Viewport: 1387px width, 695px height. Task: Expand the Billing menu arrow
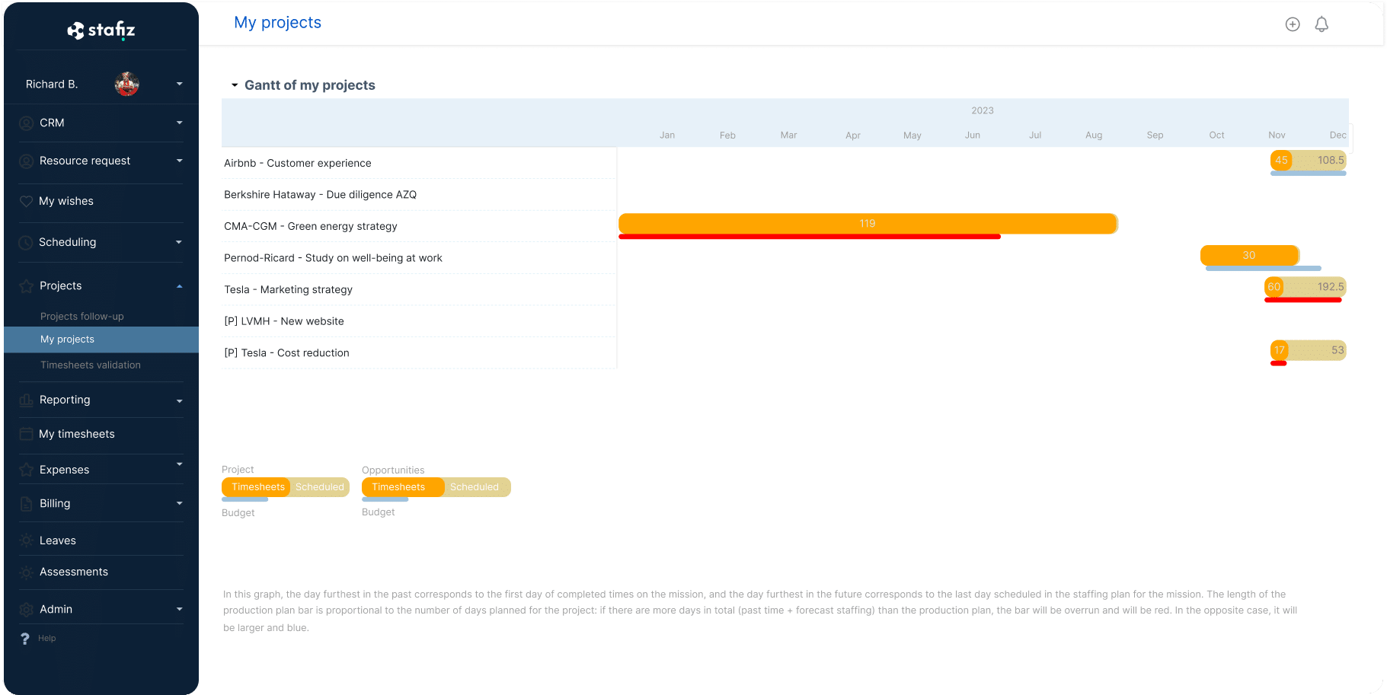coord(180,503)
